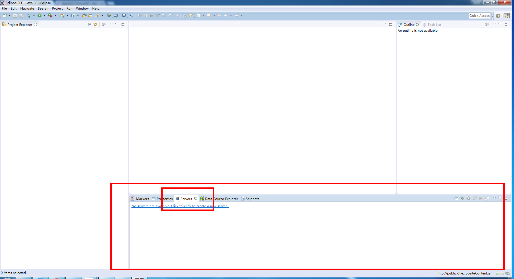Click the Next Annotation toolbar icon

coord(198,15)
